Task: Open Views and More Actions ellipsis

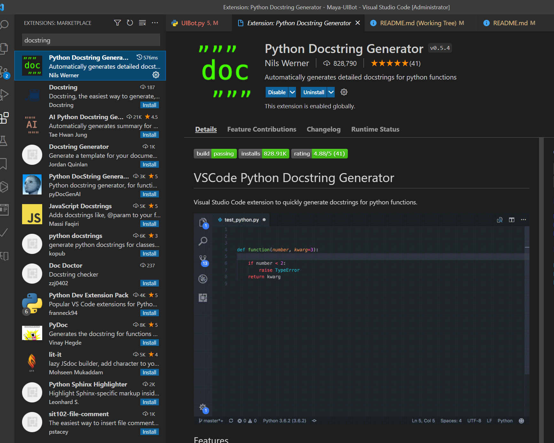Action: pos(155,23)
